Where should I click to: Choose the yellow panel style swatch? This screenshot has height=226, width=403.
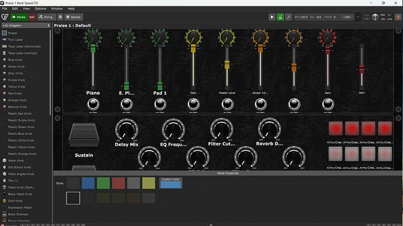click(x=148, y=183)
